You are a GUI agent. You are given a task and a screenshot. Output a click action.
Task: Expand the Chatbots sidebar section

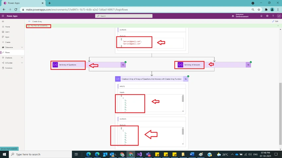click(22, 58)
